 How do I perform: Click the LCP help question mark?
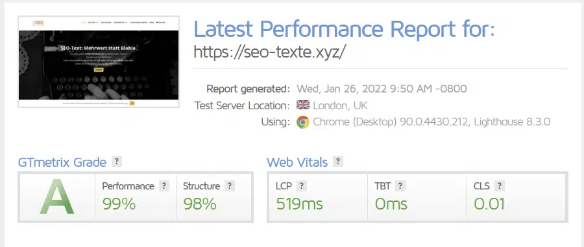301,186
